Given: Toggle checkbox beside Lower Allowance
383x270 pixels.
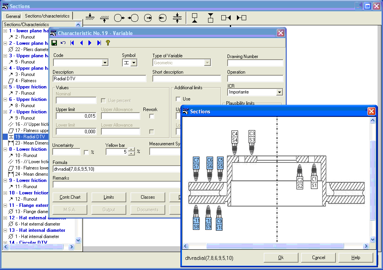Looking at the screenshot, I should point(152,132).
